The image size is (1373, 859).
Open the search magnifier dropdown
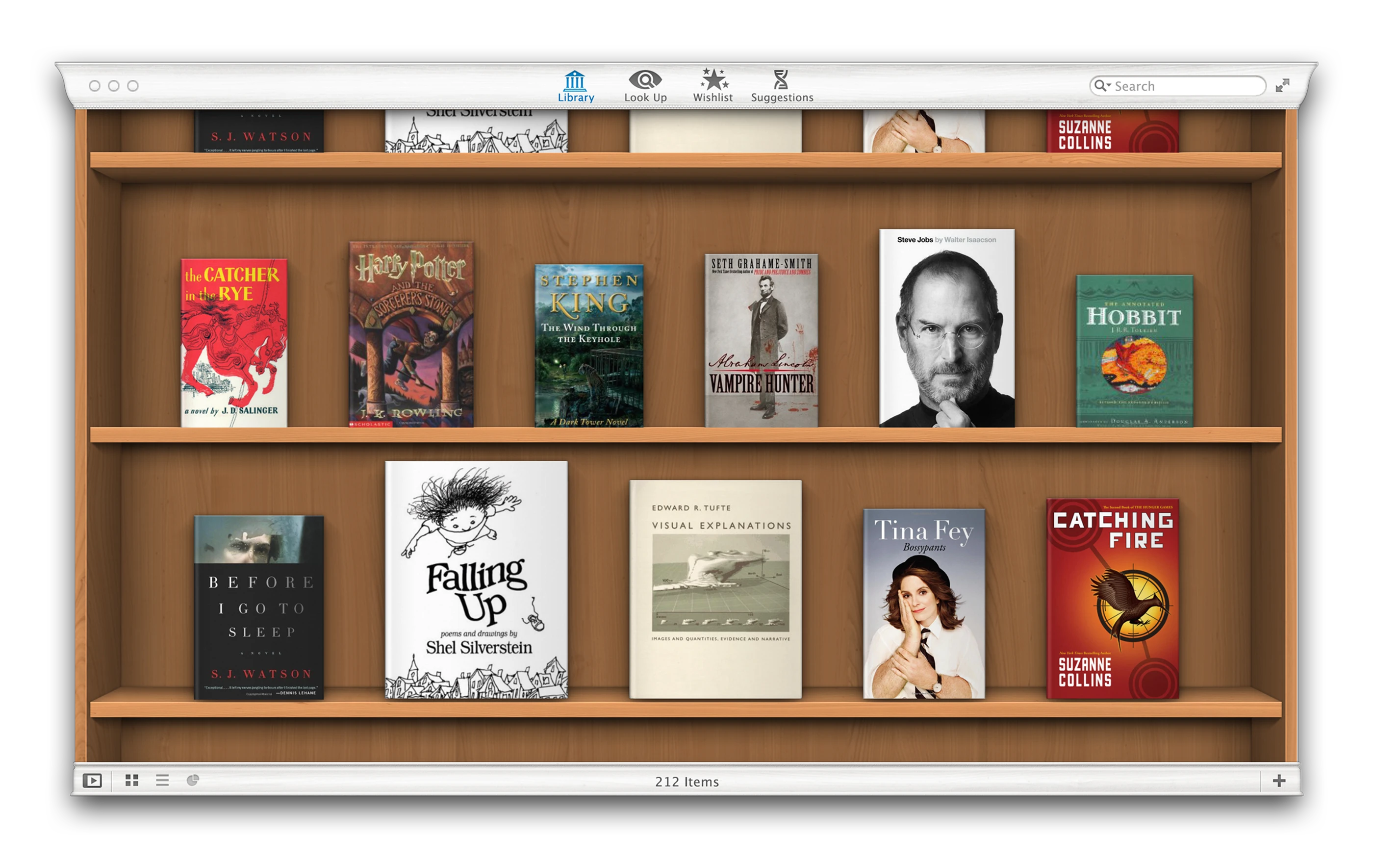(1102, 86)
